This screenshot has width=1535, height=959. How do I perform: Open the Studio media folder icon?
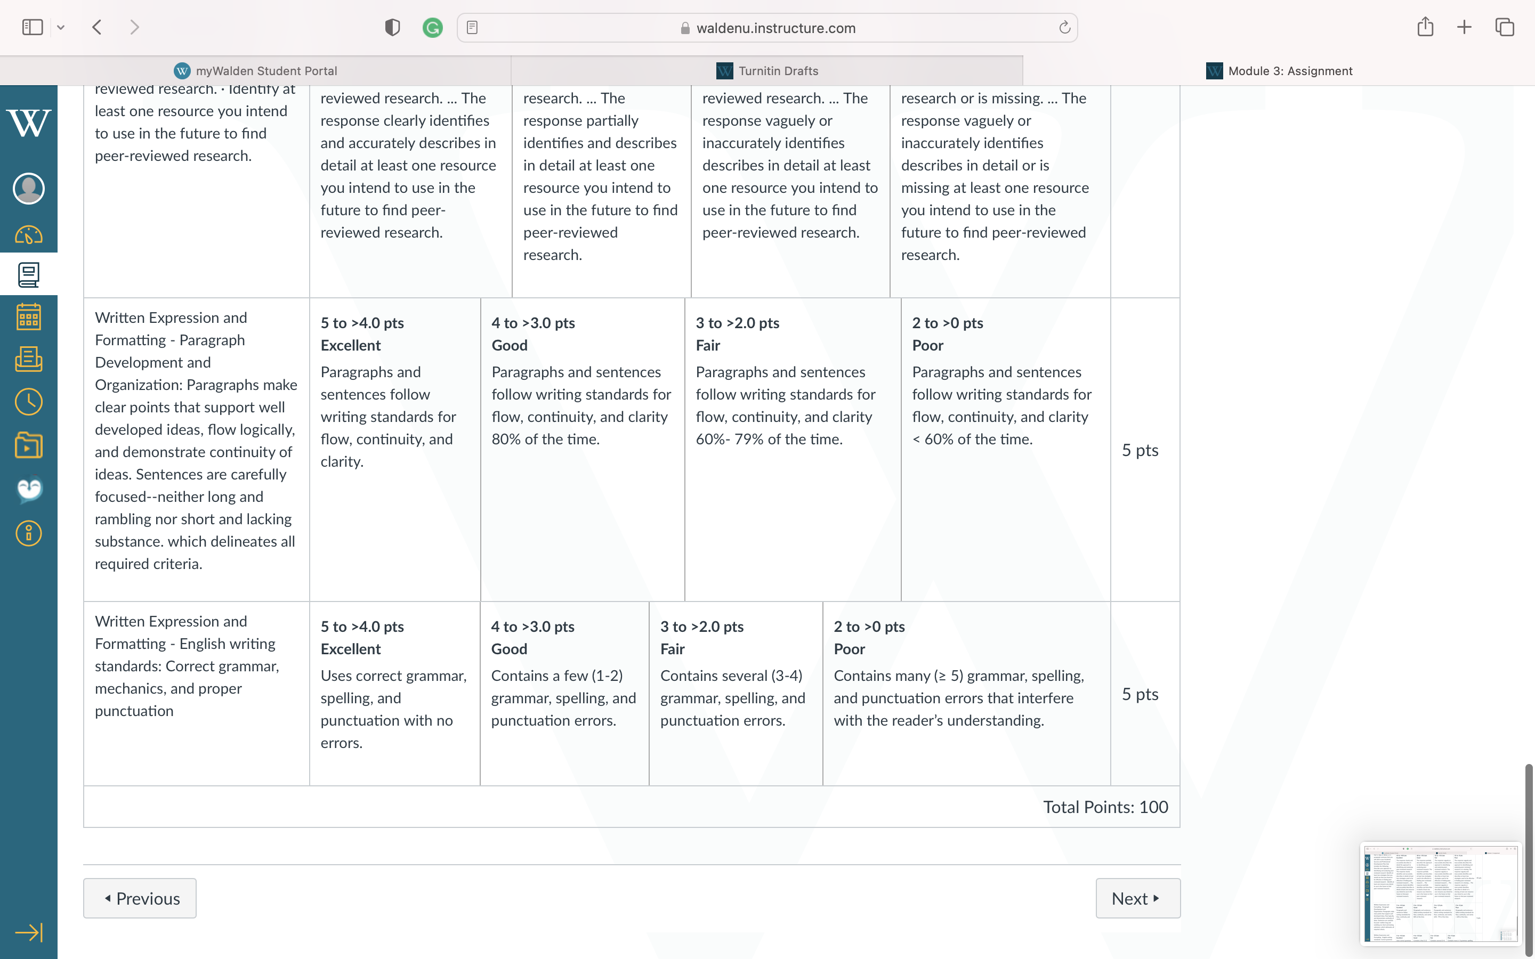coord(29,445)
